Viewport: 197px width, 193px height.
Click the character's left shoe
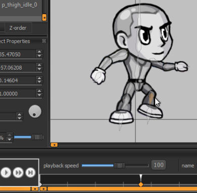(x=121, y=116)
